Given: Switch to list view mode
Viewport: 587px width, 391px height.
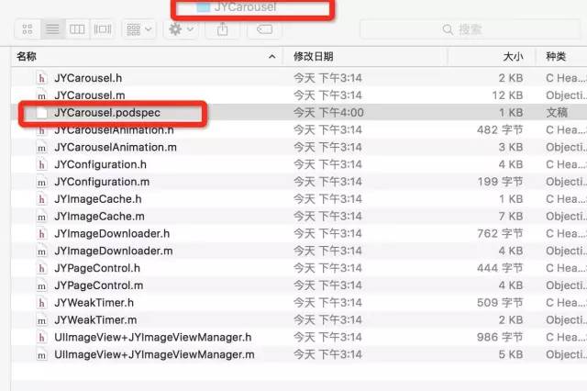Looking at the screenshot, I should [x=52, y=29].
